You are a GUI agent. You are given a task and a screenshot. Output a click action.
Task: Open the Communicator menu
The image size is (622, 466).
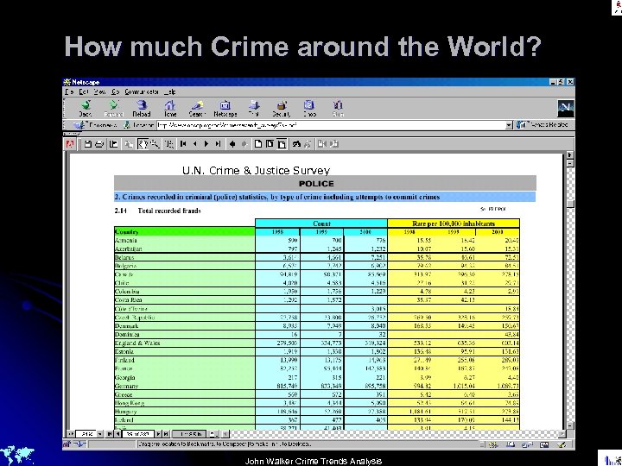point(142,92)
